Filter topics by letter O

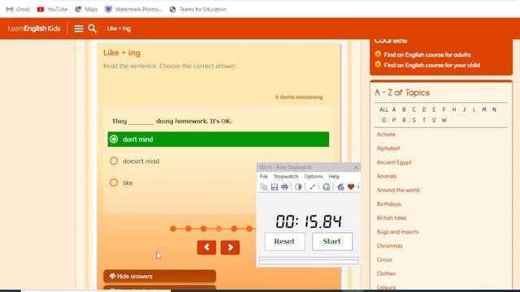(383, 120)
